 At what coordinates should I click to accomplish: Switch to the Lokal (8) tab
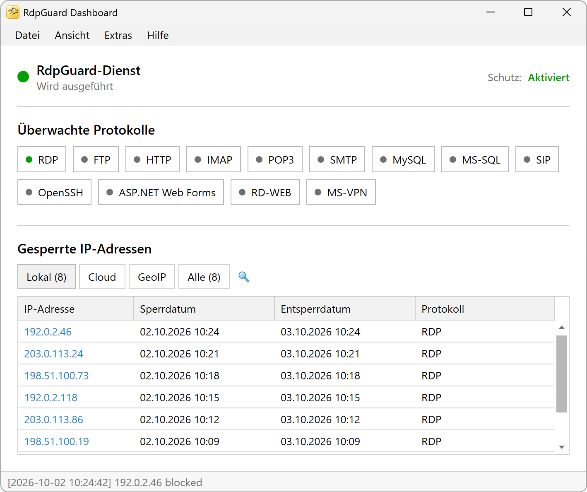pos(46,277)
